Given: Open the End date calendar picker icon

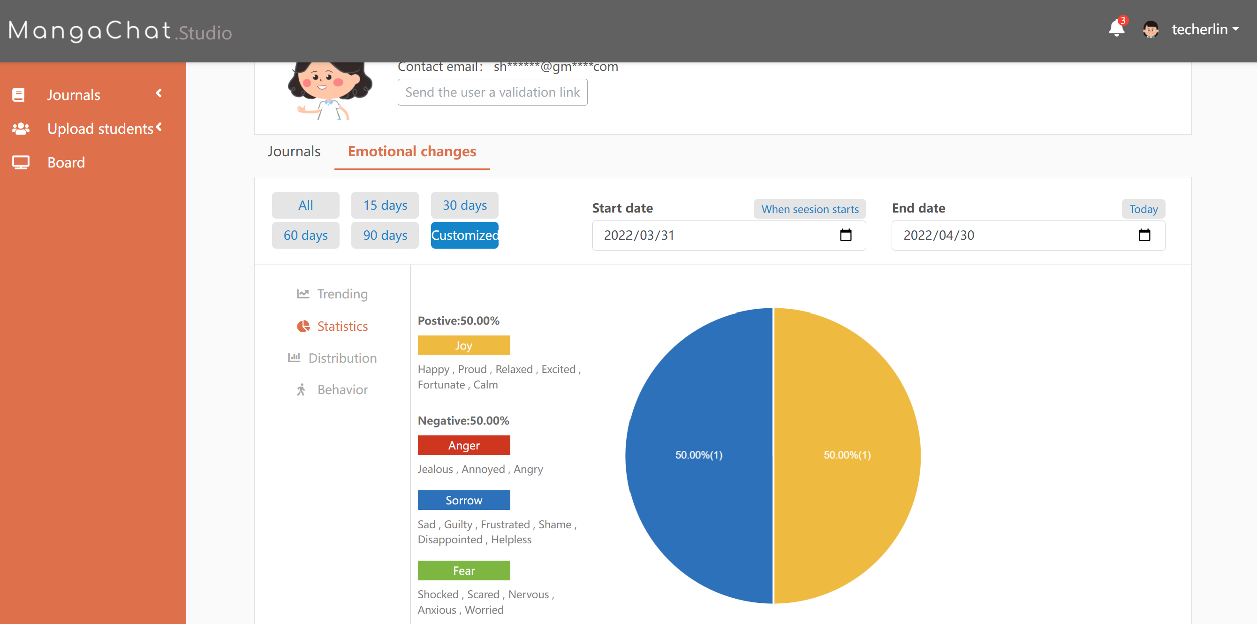Looking at the screenshot, I should pyautogui.click(x=1144, y=235).
